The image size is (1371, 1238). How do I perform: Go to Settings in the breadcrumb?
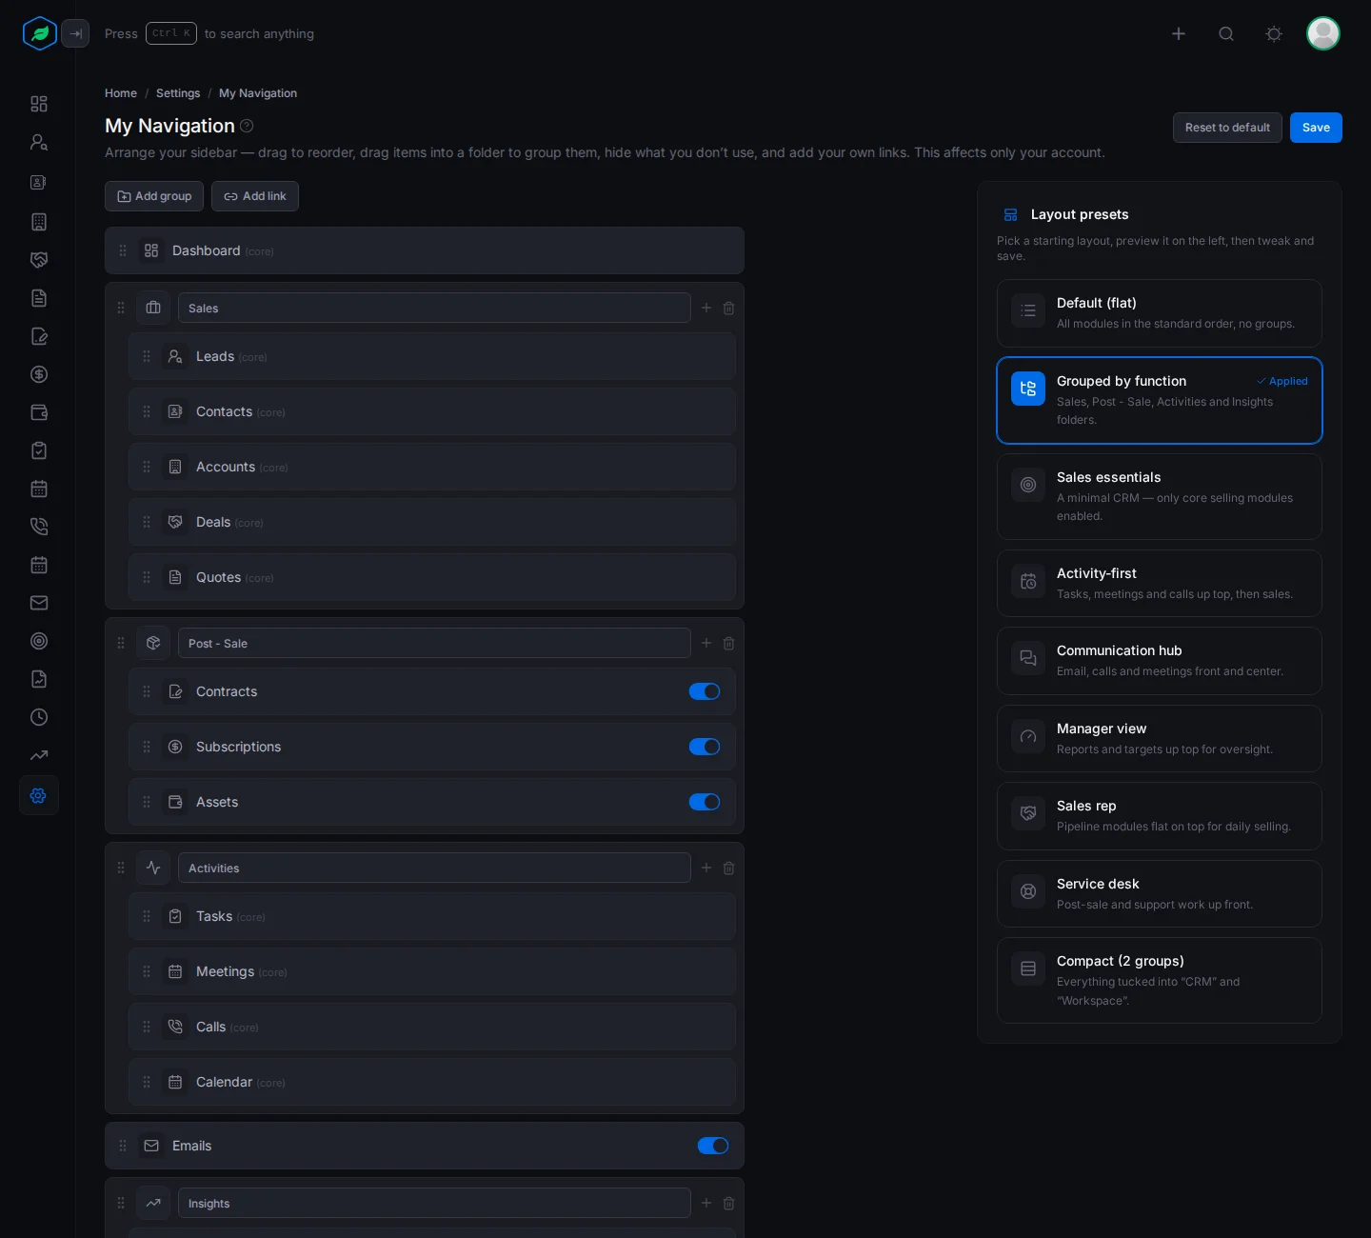[178, 93]
